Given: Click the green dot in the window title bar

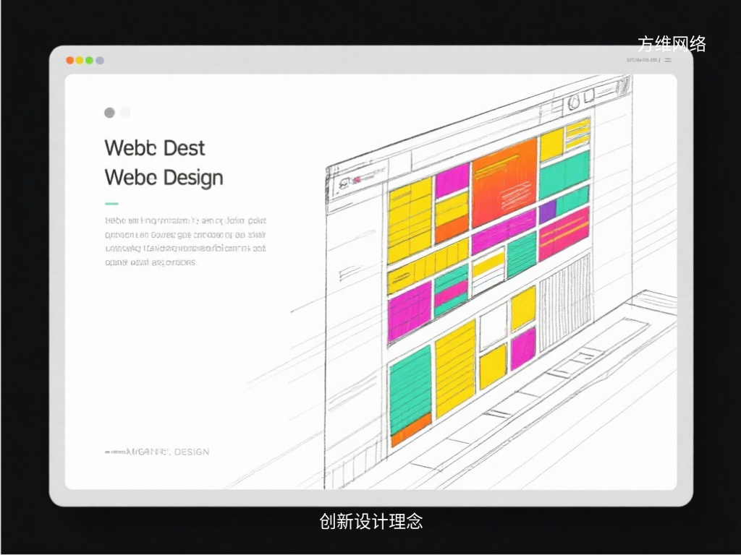Looking at the screenshot, I should click(89, 61).
